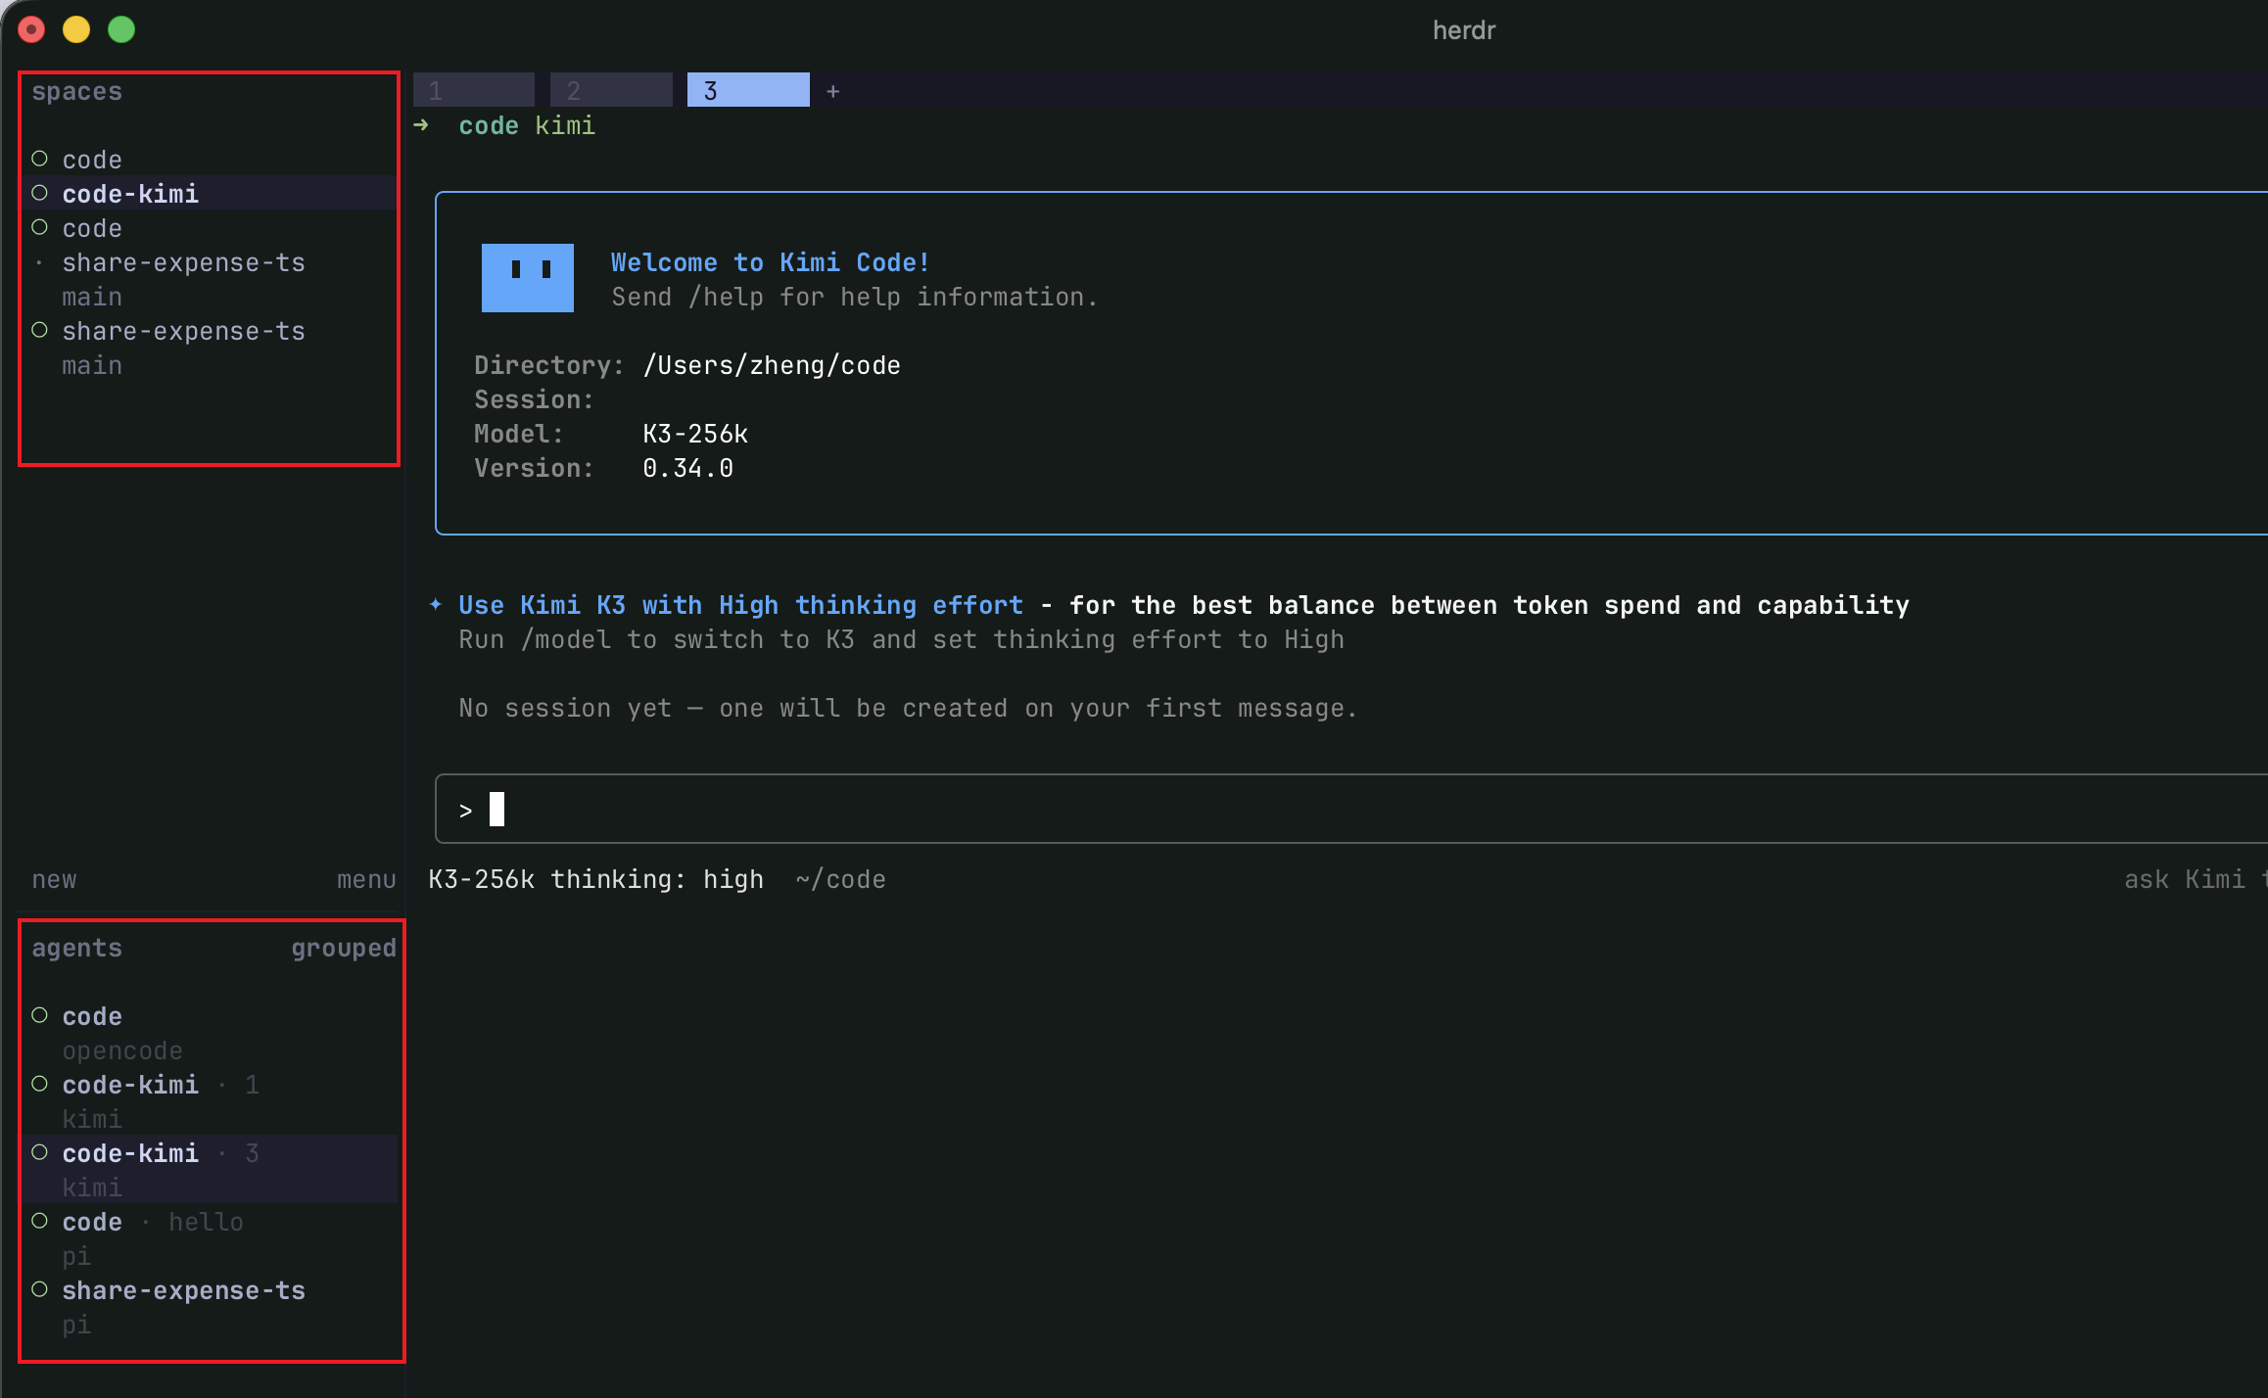2268x1398 pixels.
Task: Click the status circle beside agent 'code-kimi · 3'
Action: click(40, 1152)
